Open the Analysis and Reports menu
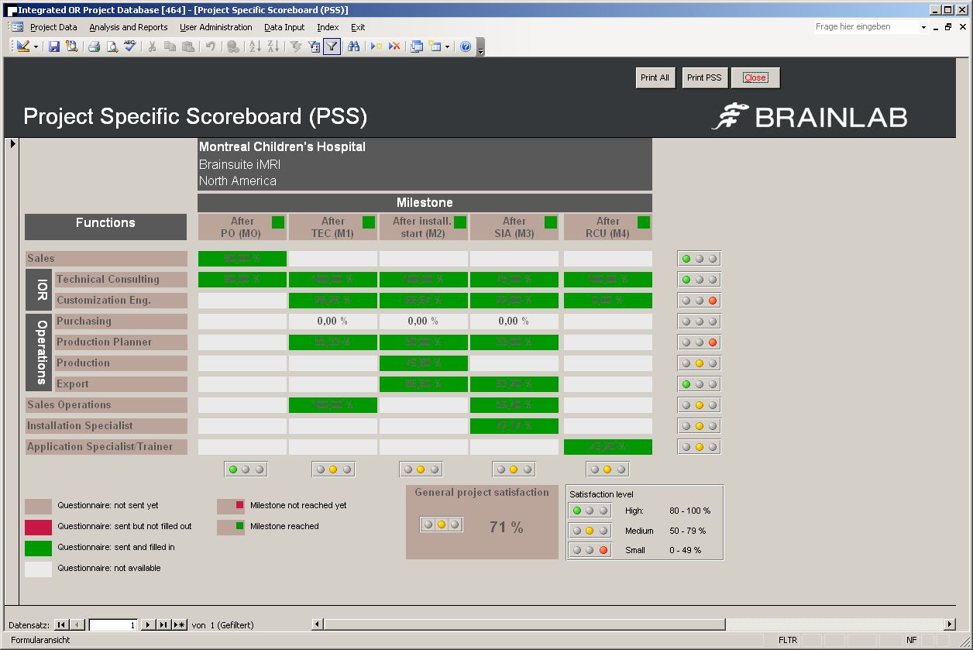 point(129,27)
